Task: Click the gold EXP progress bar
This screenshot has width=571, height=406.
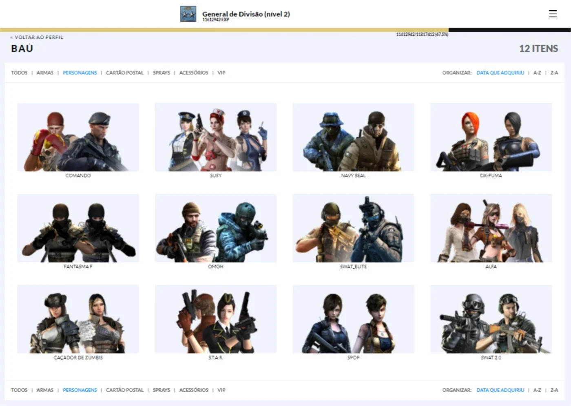Action: click(224, 30)
